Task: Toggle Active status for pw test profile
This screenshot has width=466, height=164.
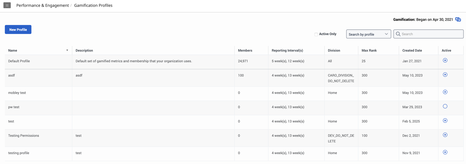Action: click(445, 106)
